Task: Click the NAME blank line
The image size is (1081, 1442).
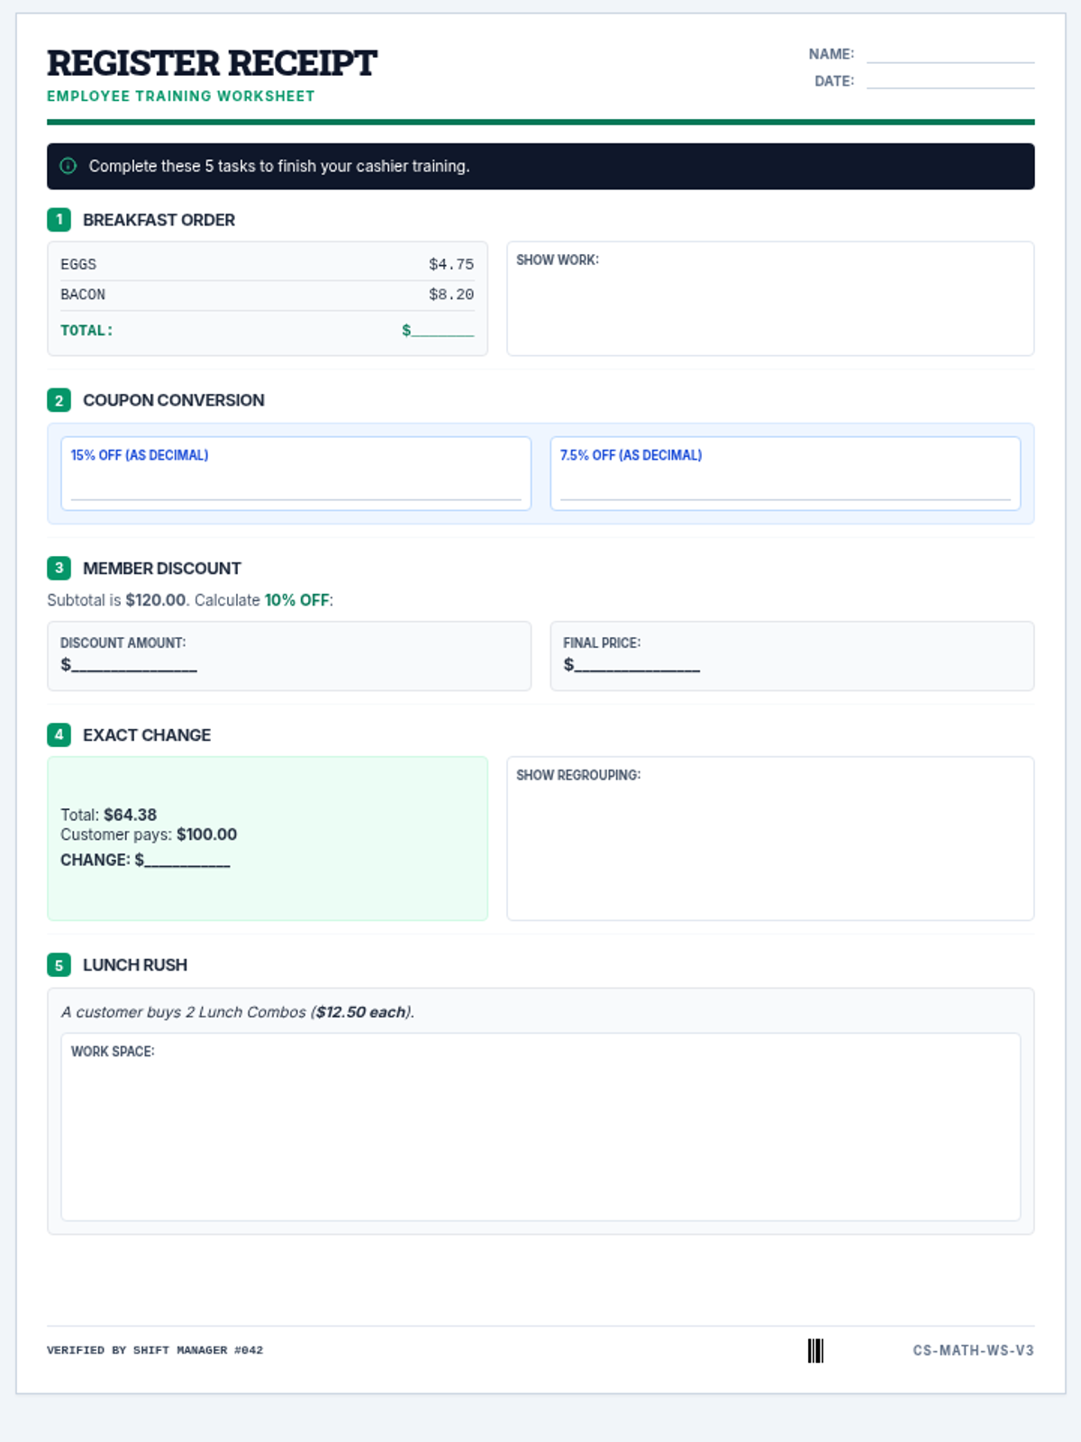Action: pyautogui.click(x=949, y=55)
